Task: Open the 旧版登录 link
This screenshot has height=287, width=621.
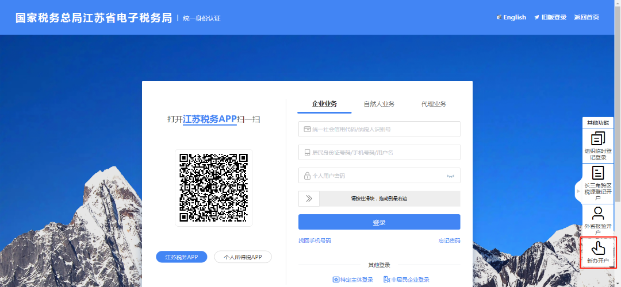Action: [x=550, y=17]
